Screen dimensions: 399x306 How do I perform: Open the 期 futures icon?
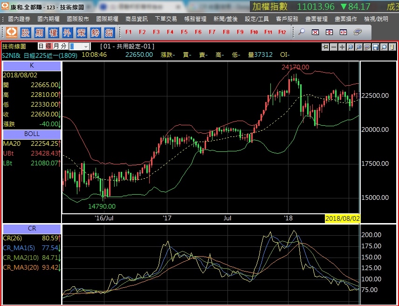pyautogui.click(x=39, y=32)
